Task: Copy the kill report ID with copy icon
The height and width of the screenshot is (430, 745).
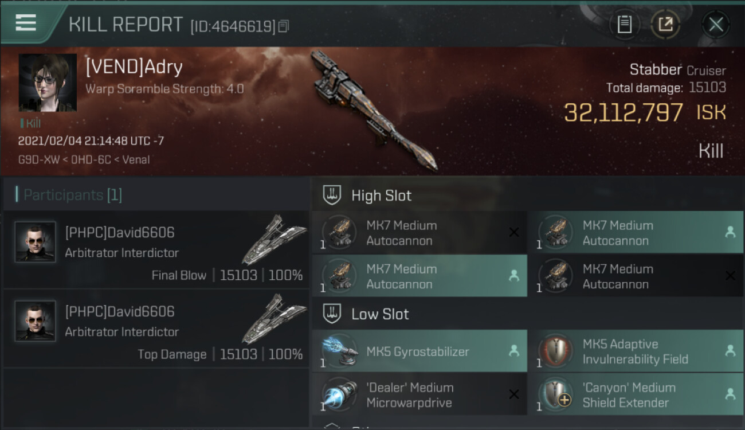Action: pyautogui.click(x=284, y=26)
